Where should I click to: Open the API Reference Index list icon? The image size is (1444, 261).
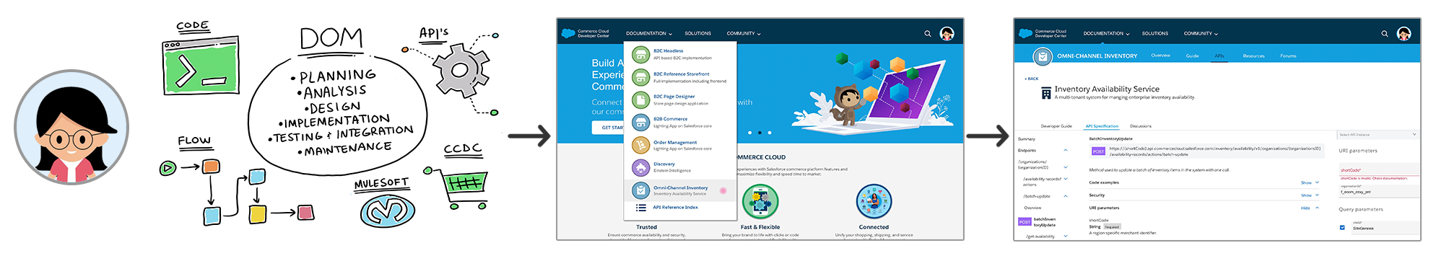pos(640,208)
